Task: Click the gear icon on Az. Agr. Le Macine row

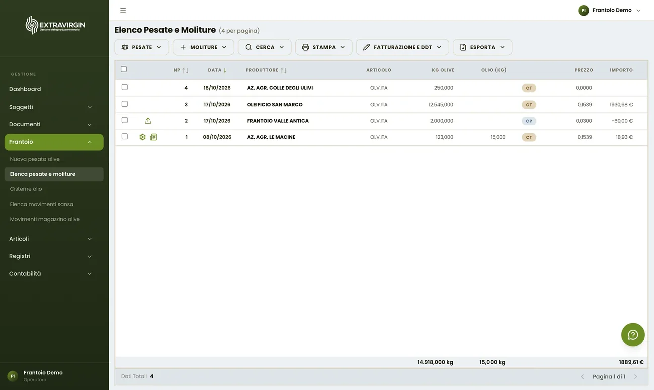Action: [x=142, y=137]
